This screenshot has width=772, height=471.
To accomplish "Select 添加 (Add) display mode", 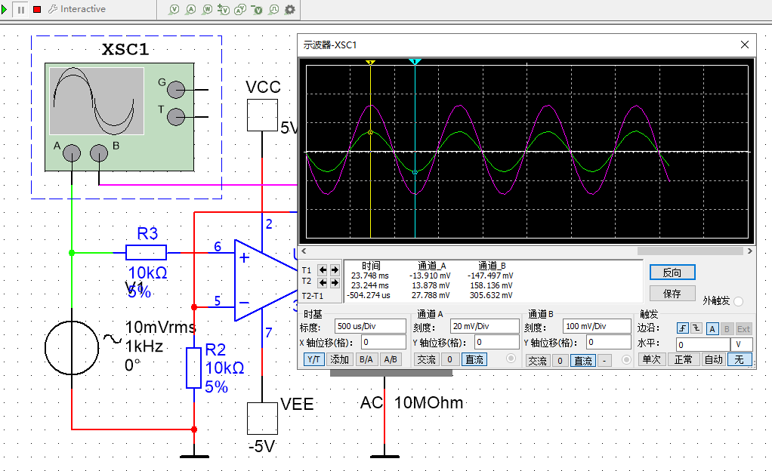I will 339,360.
